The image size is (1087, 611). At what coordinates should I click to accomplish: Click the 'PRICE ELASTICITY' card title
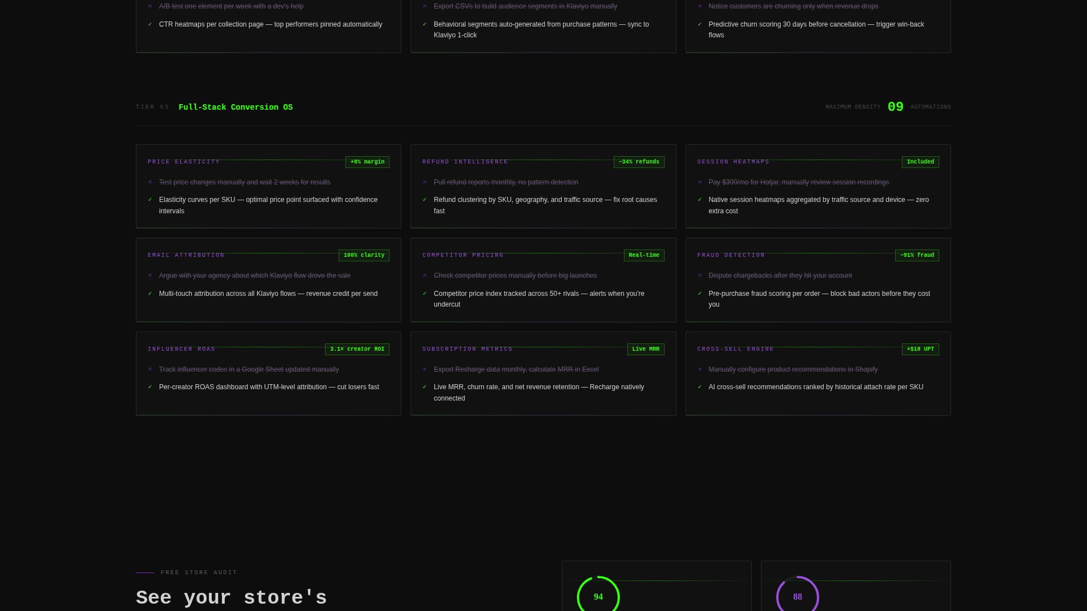[183, 162]
